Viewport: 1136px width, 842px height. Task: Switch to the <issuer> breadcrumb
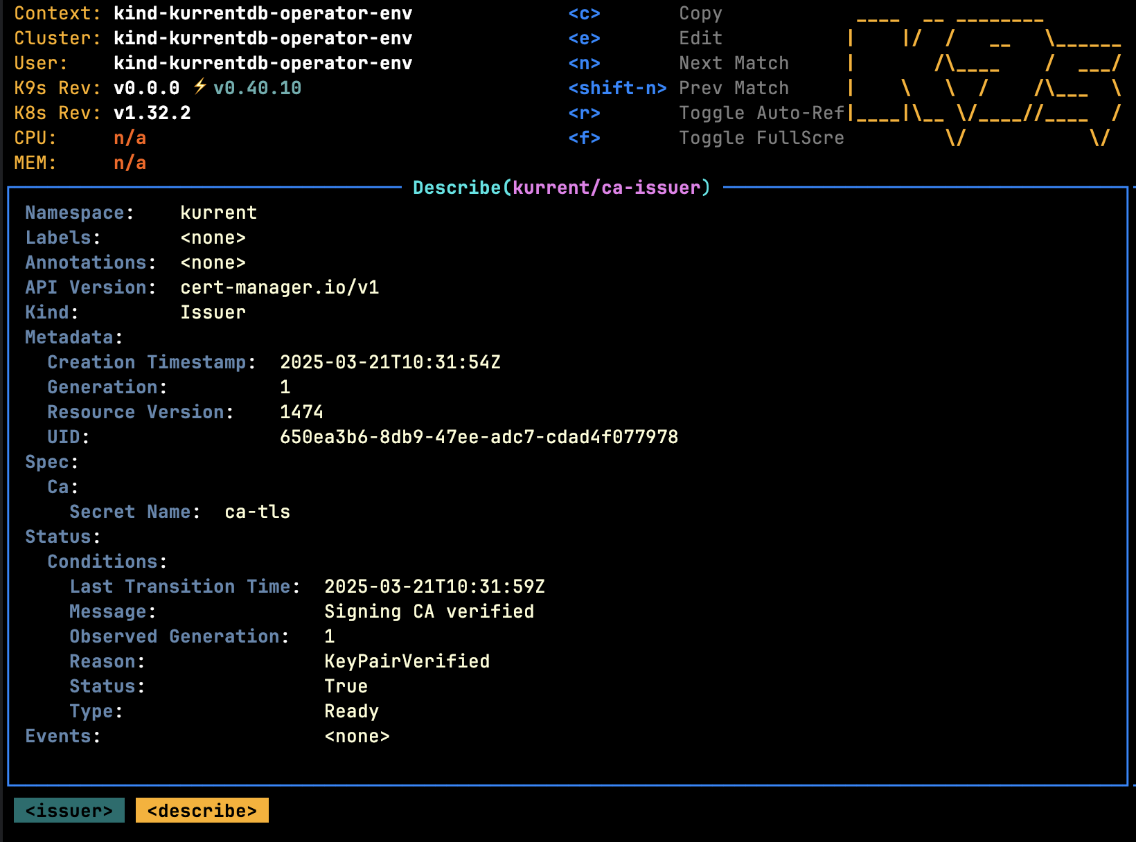(x=69, y=811)
